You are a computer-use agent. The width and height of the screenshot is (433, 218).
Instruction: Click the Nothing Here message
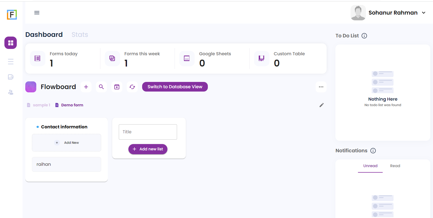(x=383, y=99)
